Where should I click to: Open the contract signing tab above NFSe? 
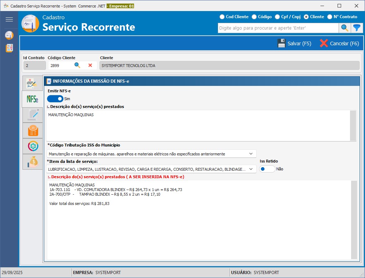tap(32, 83)
